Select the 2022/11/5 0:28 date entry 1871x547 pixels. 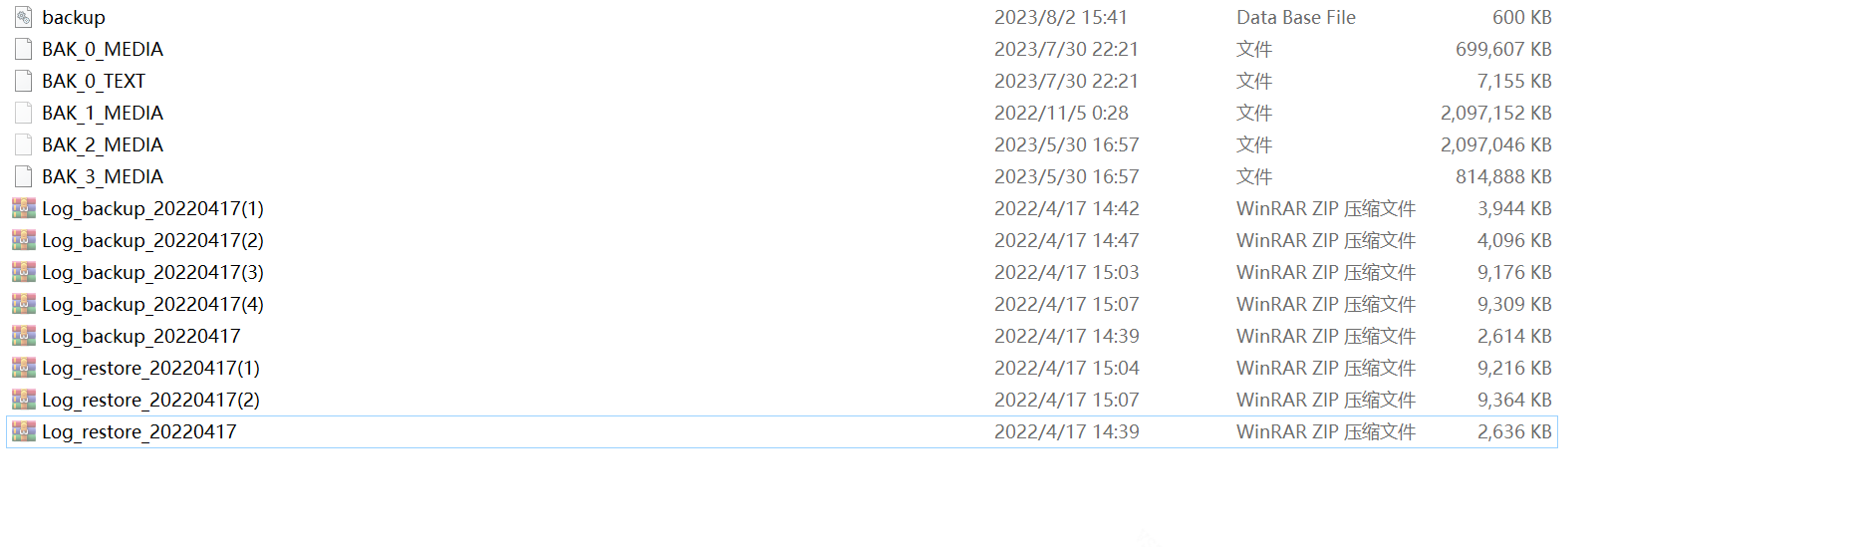[1061, 113]
